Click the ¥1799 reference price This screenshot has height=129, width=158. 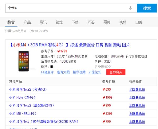[x=62, y=51]
